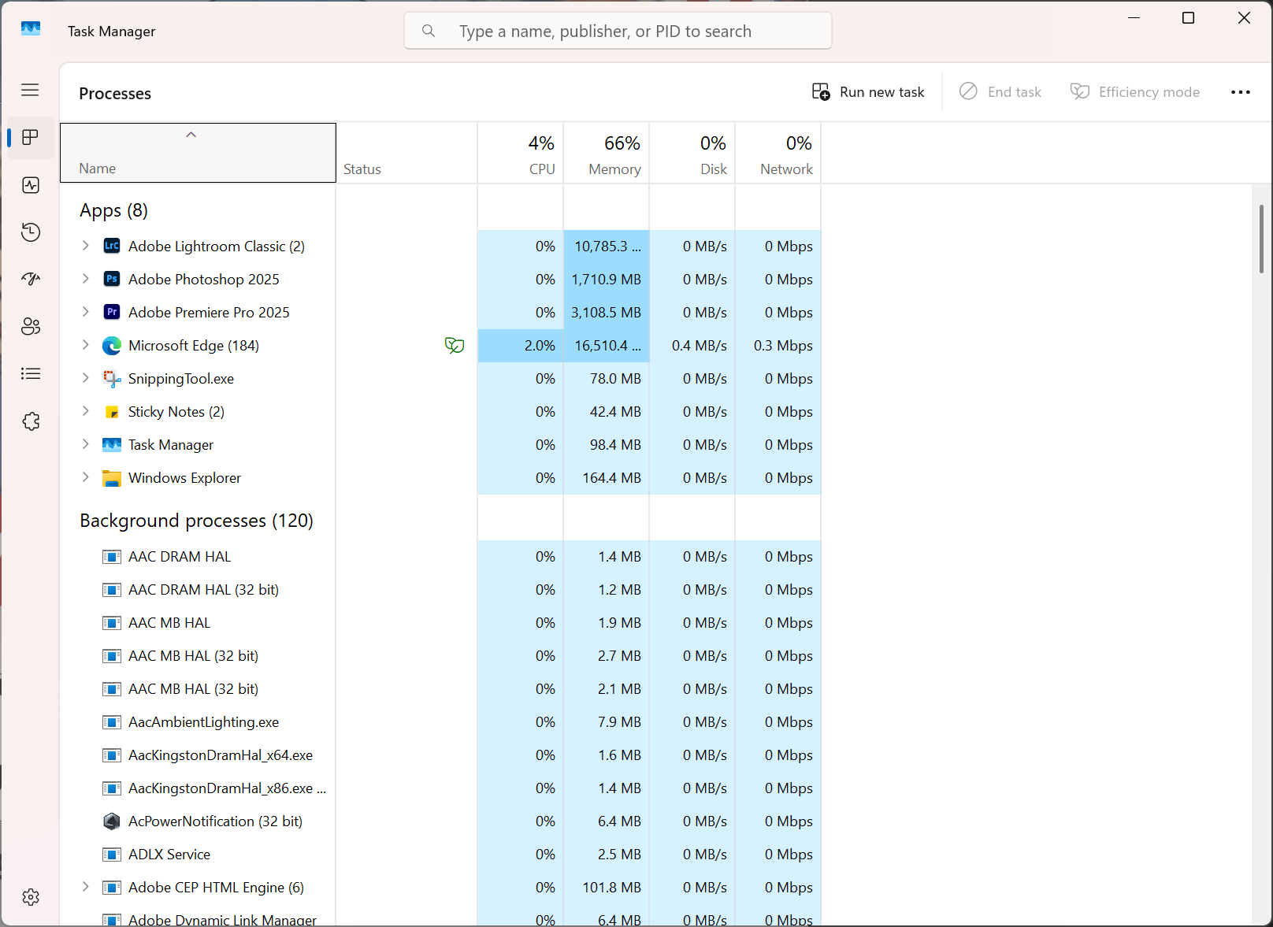Open the Details page in sidebar
Viewport: 1273px width, 927px height.
pos(31,373)
